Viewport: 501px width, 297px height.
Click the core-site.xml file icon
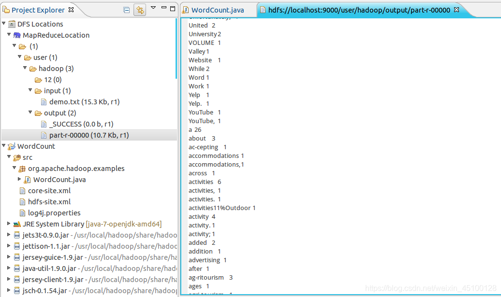tap(22, 191)
